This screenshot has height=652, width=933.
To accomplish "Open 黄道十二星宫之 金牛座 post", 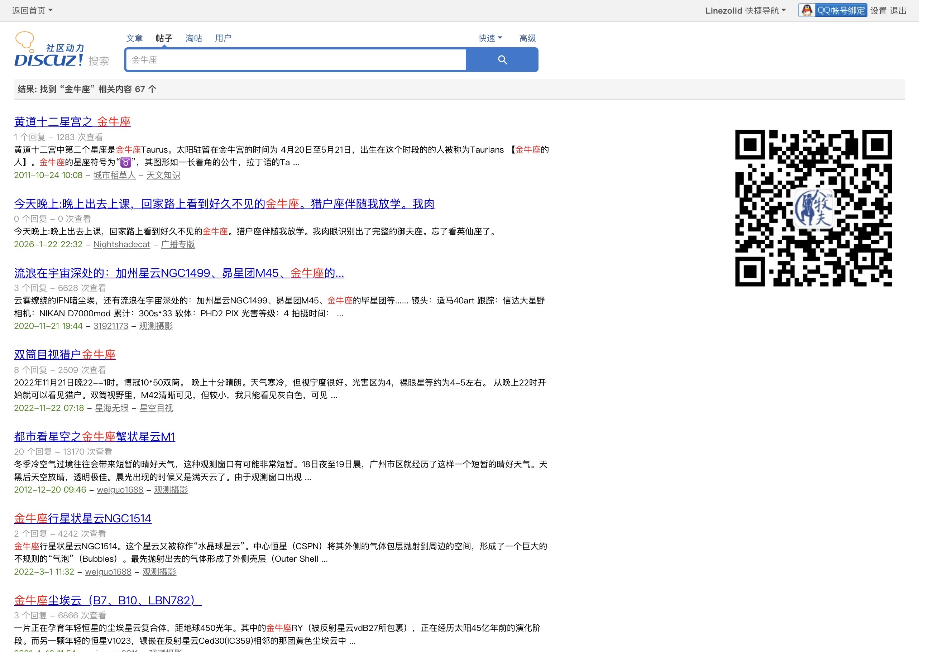I will tap(72, 122).
